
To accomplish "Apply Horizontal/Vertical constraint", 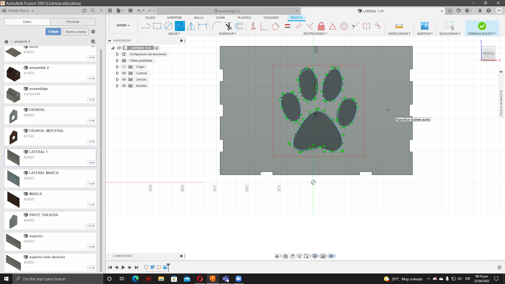I will click(253, 26).
